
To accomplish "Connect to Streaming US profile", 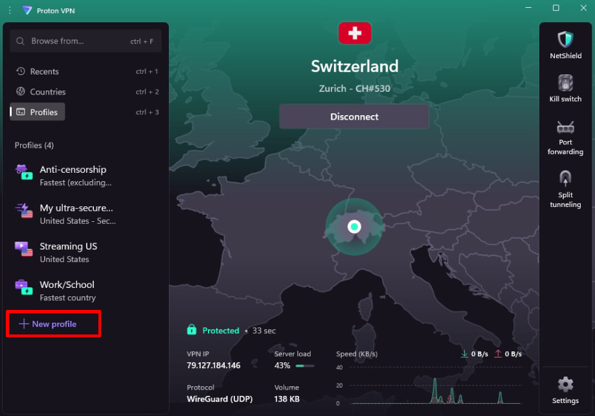I will click(85, 252).
